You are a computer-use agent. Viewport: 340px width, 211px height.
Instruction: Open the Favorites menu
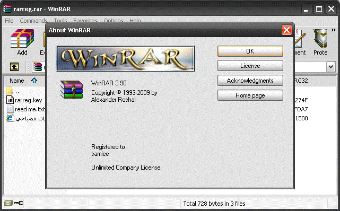[x=85, y=20]
